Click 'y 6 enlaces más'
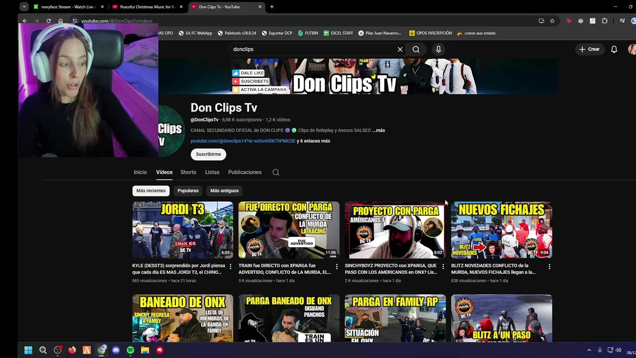 [x=314, y=141]
